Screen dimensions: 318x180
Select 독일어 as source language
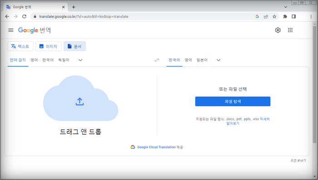pos(64,60)
